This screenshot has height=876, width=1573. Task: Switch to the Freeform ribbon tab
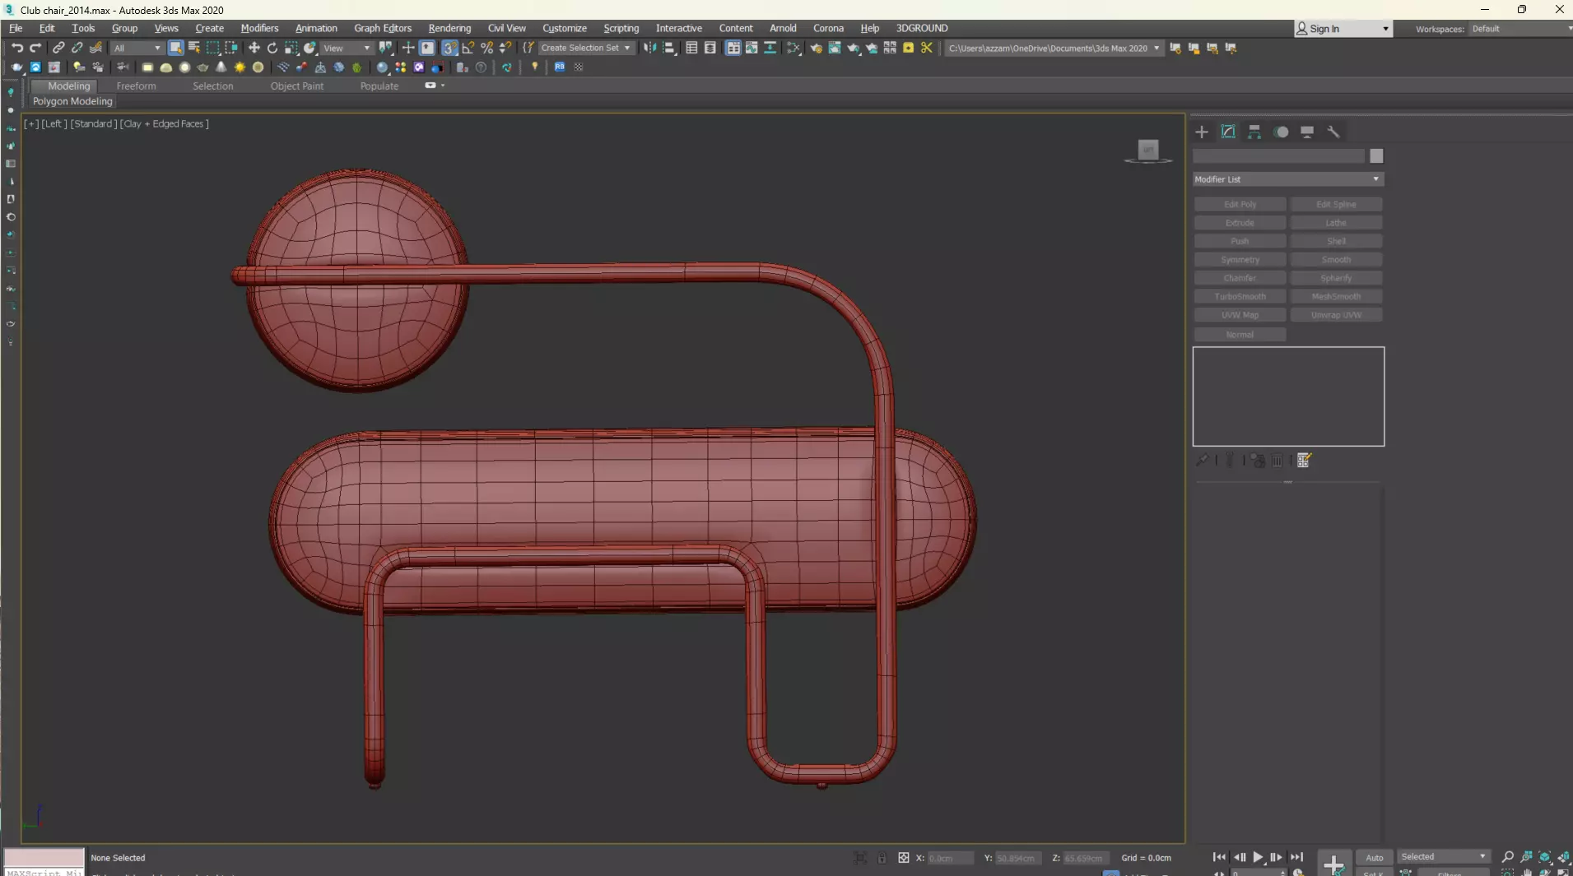[136, 86]
